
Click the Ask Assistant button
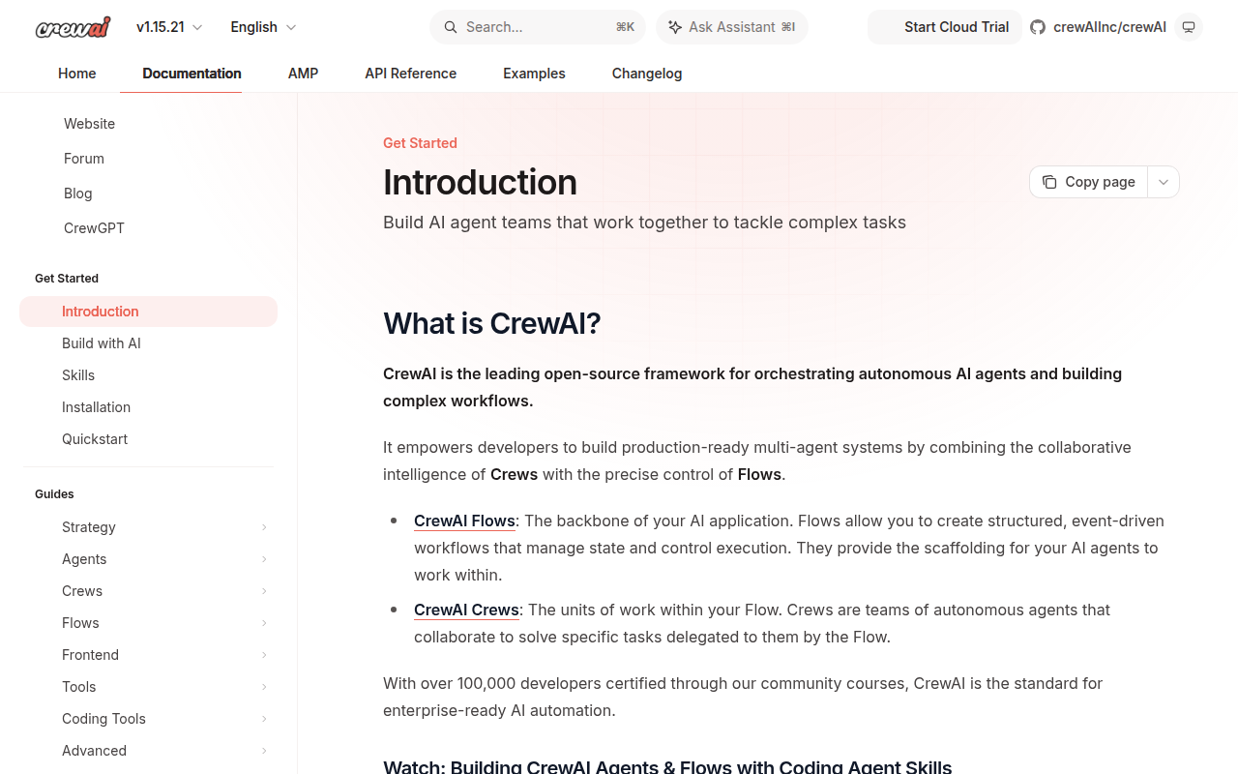[732, 27]
